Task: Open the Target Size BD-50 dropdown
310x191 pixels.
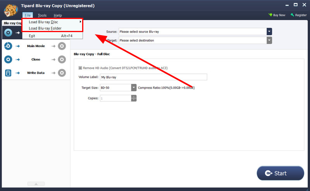Action: point(134,88)
